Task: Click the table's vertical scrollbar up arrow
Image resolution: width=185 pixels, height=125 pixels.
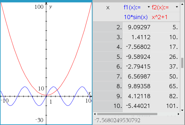Action: pos(182,24)
